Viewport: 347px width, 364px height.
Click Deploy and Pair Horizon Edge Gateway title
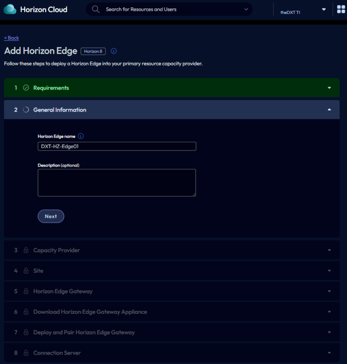[x=84, y=332]
